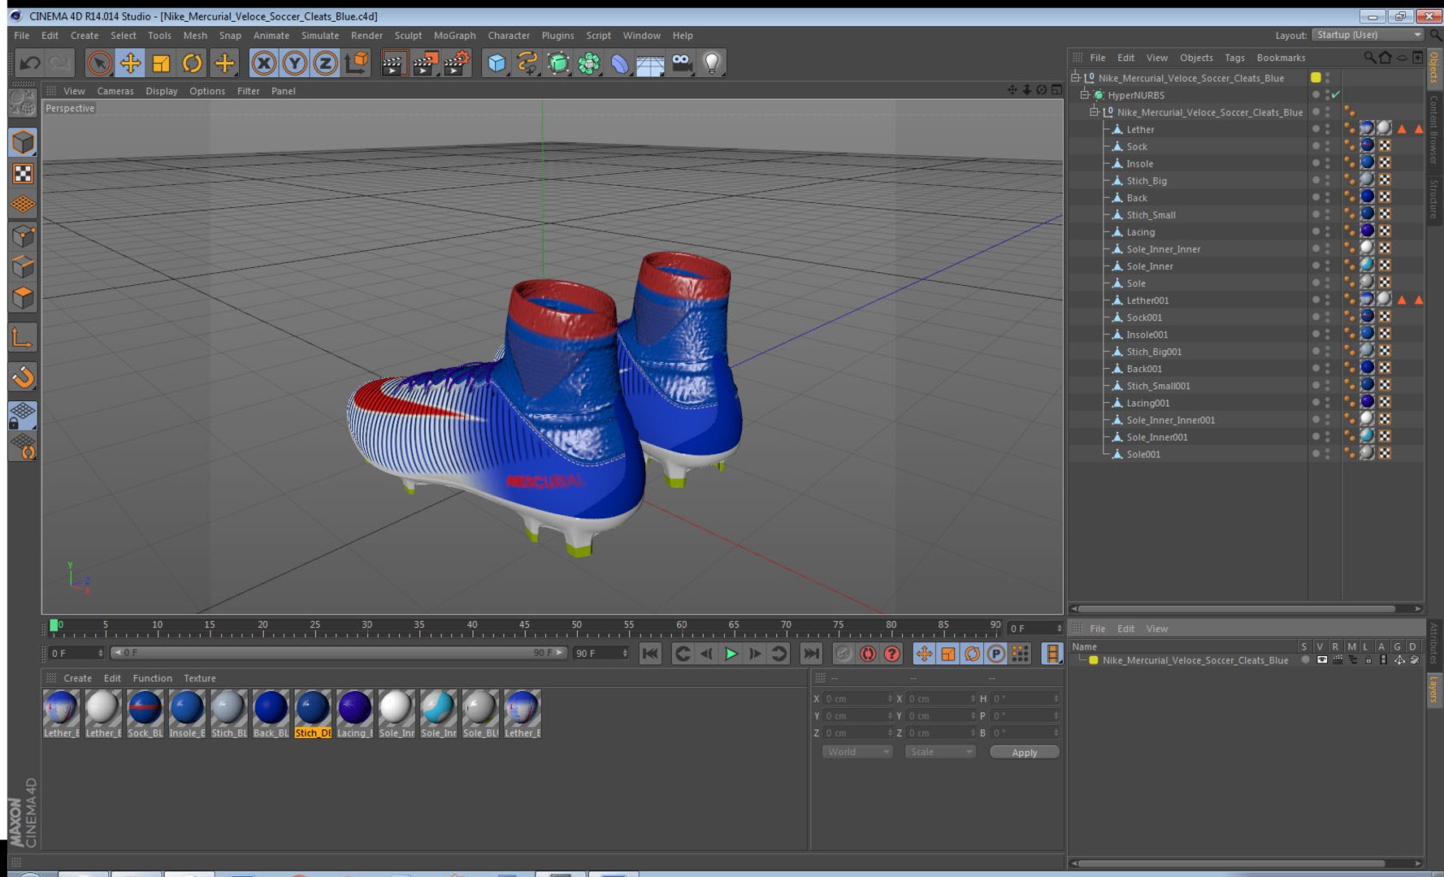The image size is (1444, 877).
Task: Click the position X coordinate field
Action: (857, 698)
